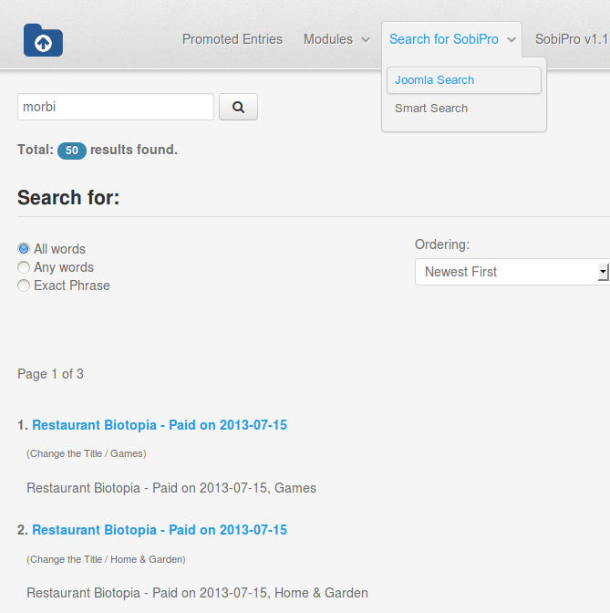This screenshot has width=610, height=613.
Task: Choose Joomla Search from dropdown
Action: pos(464,80)
